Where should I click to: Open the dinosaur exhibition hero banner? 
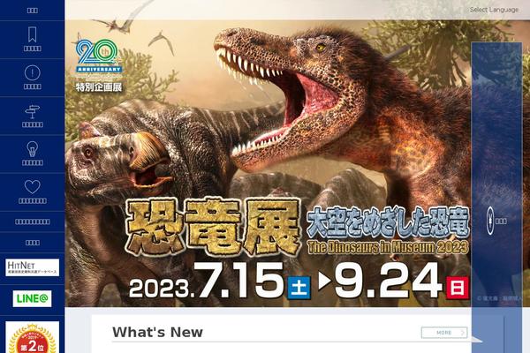pyautogui.click(x=268, y=163)
